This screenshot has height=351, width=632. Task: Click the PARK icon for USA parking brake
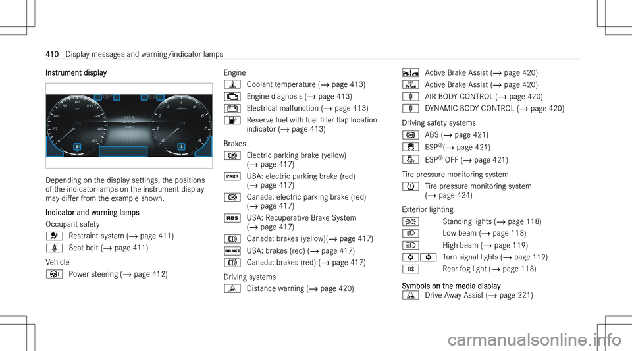232,176
